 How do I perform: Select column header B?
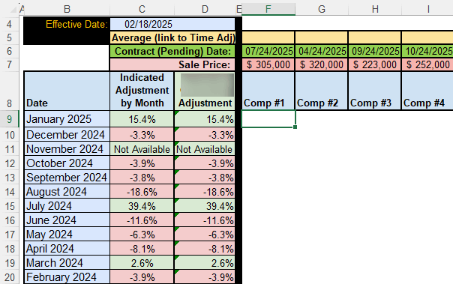(67, 9)
